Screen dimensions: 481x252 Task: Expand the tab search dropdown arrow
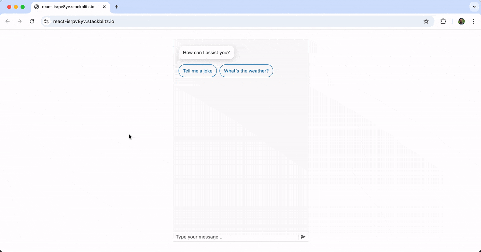click(x=474, y=7)
